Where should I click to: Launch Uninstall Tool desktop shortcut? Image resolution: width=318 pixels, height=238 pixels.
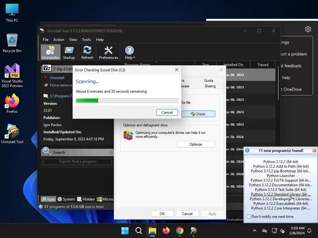click(12, 134)
